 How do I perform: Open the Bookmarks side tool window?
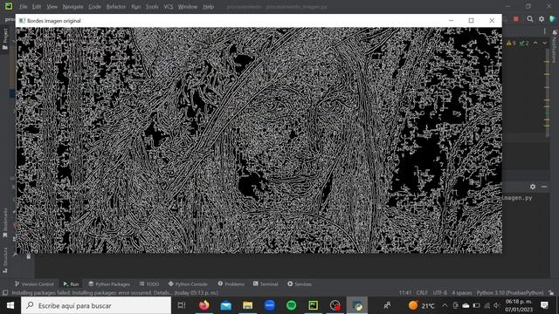[5, 222]
